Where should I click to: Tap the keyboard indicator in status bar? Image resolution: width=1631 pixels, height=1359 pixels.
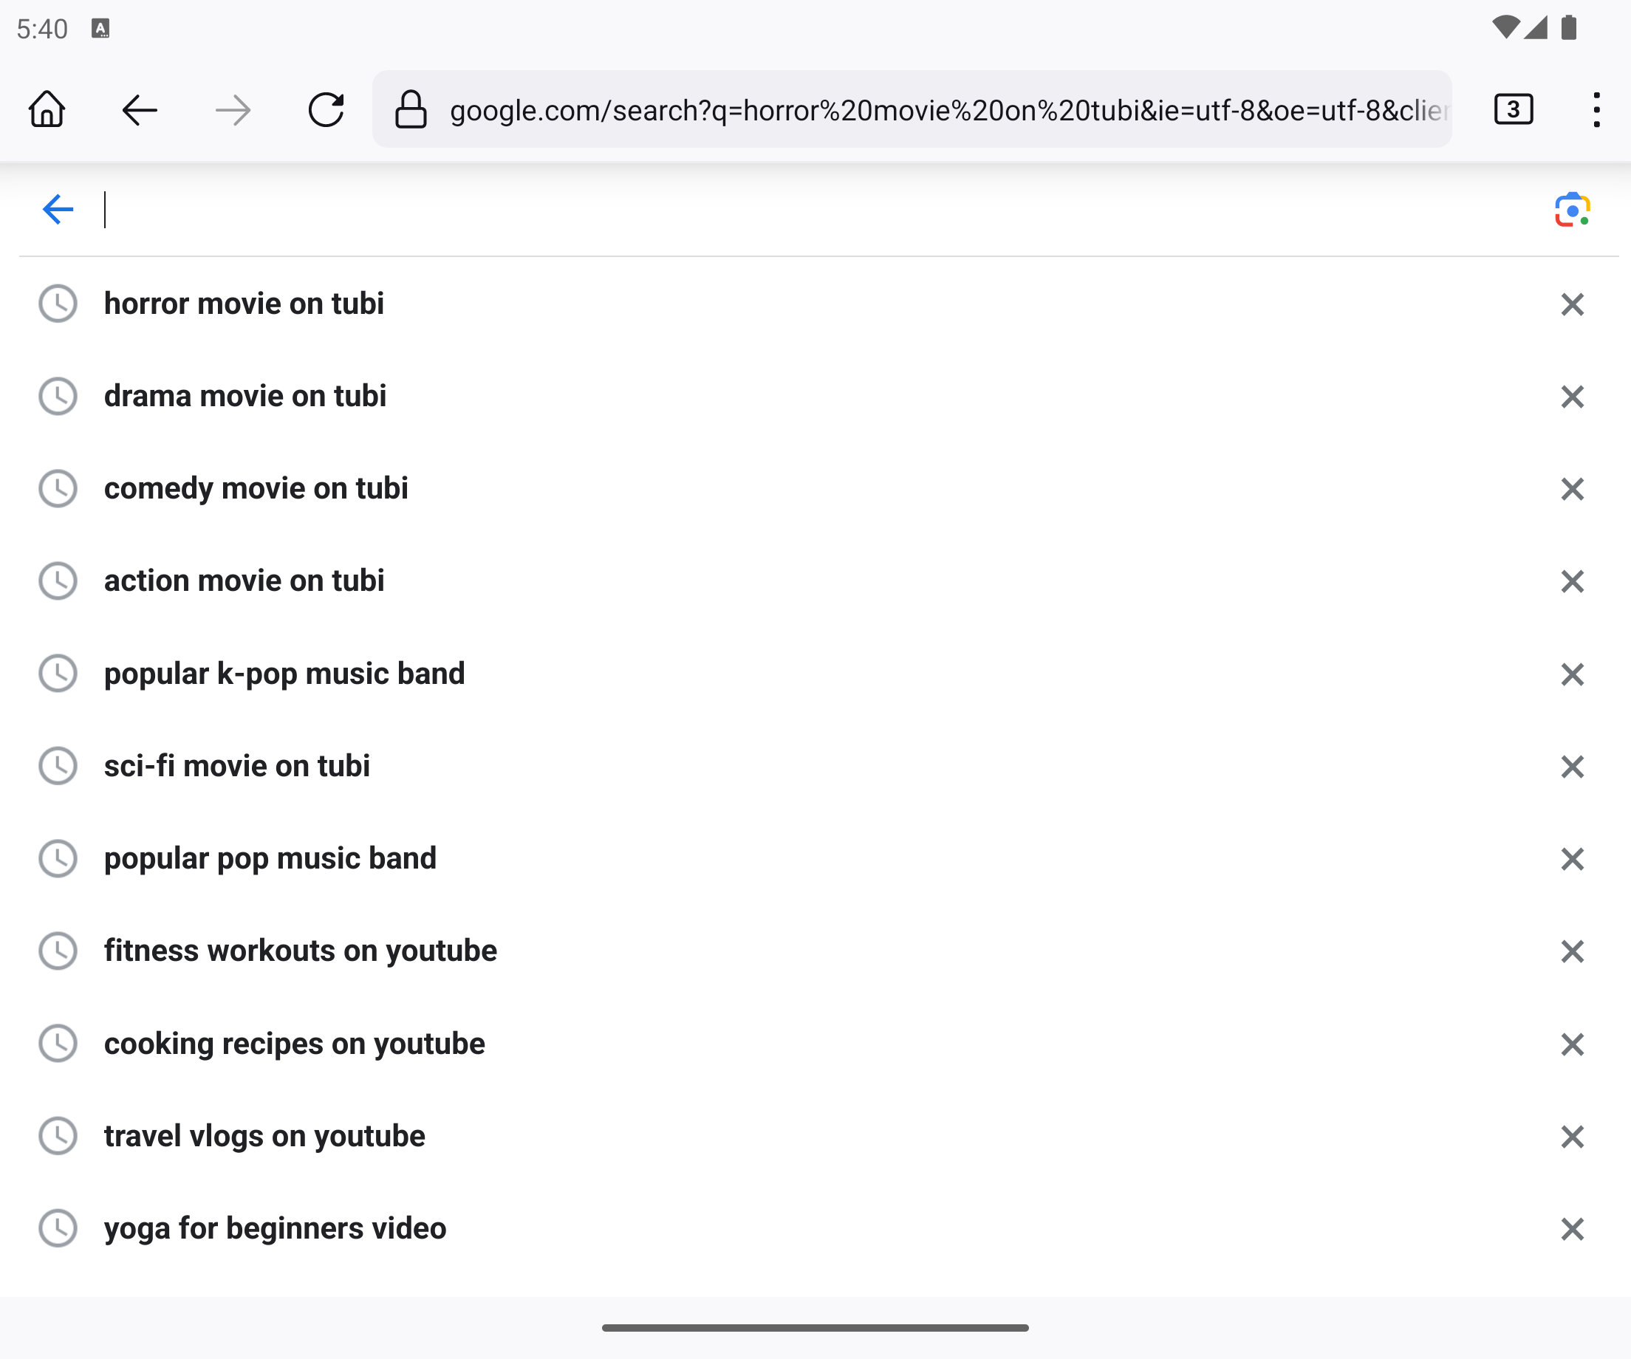click(x=101, y=29)
